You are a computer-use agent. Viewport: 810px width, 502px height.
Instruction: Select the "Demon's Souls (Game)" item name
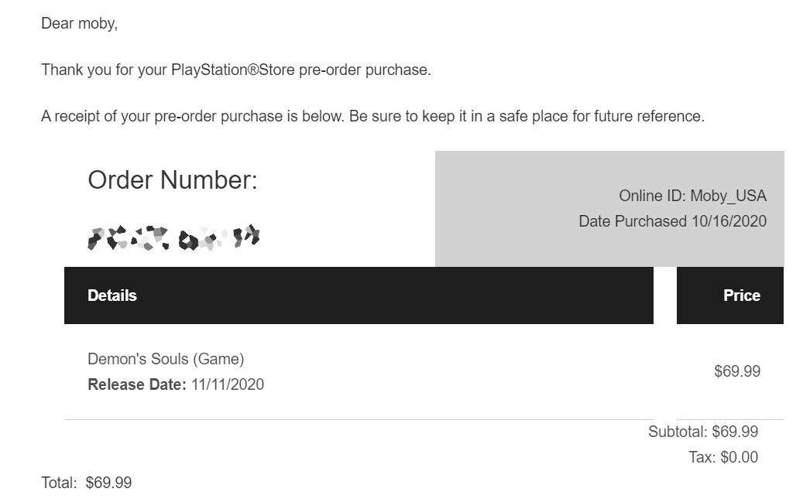[x=166, y=359]
